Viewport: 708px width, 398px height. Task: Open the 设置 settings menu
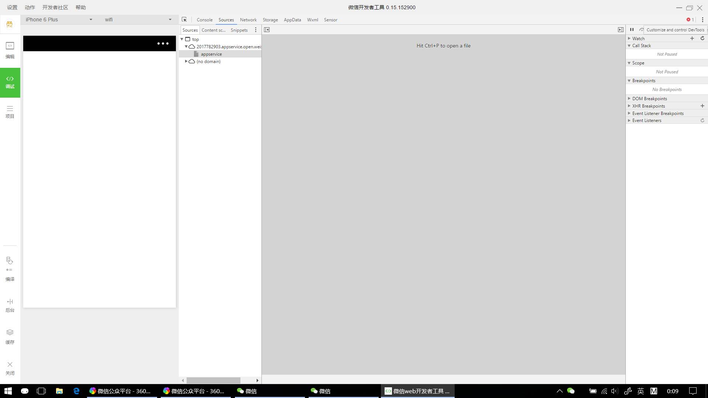pos(12,7)
